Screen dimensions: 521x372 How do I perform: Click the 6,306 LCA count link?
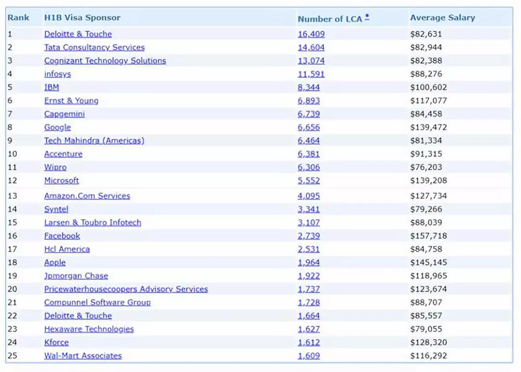click(x=309, y=167)
